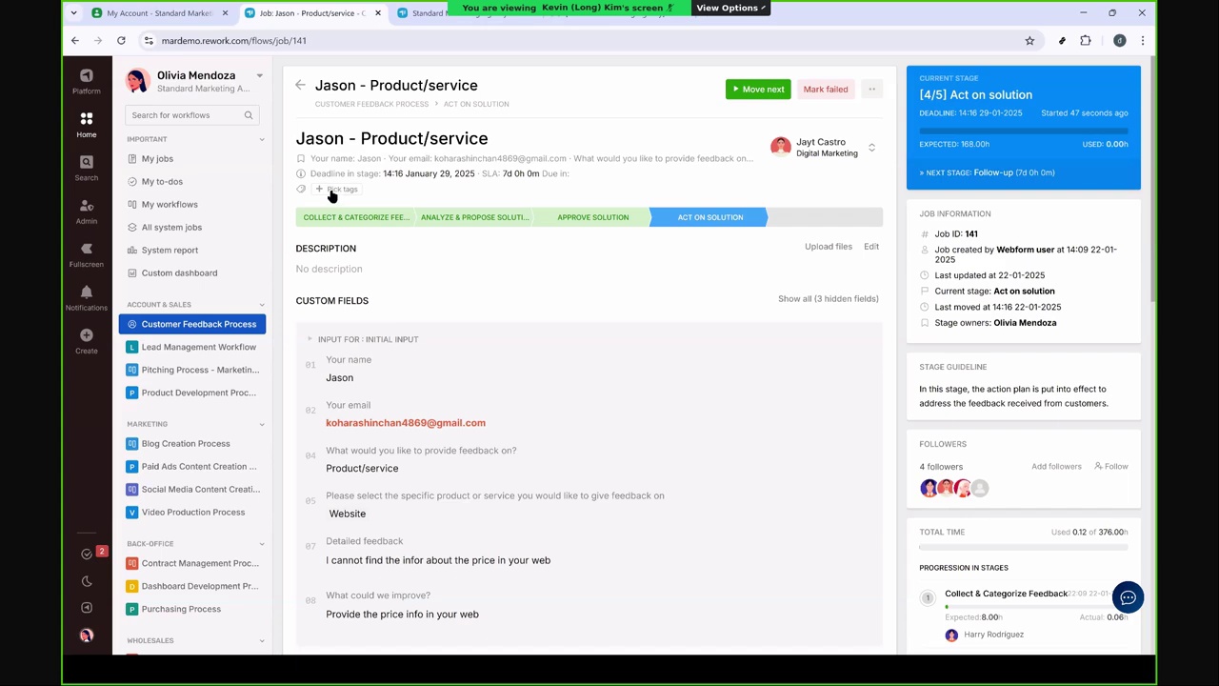Open the tasks checkmark icon with badge 2

(x=87, y=554)
